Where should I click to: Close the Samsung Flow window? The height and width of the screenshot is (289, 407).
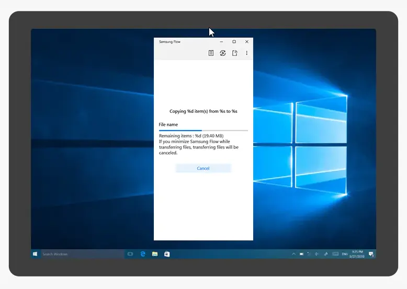(x=247, y=42)
